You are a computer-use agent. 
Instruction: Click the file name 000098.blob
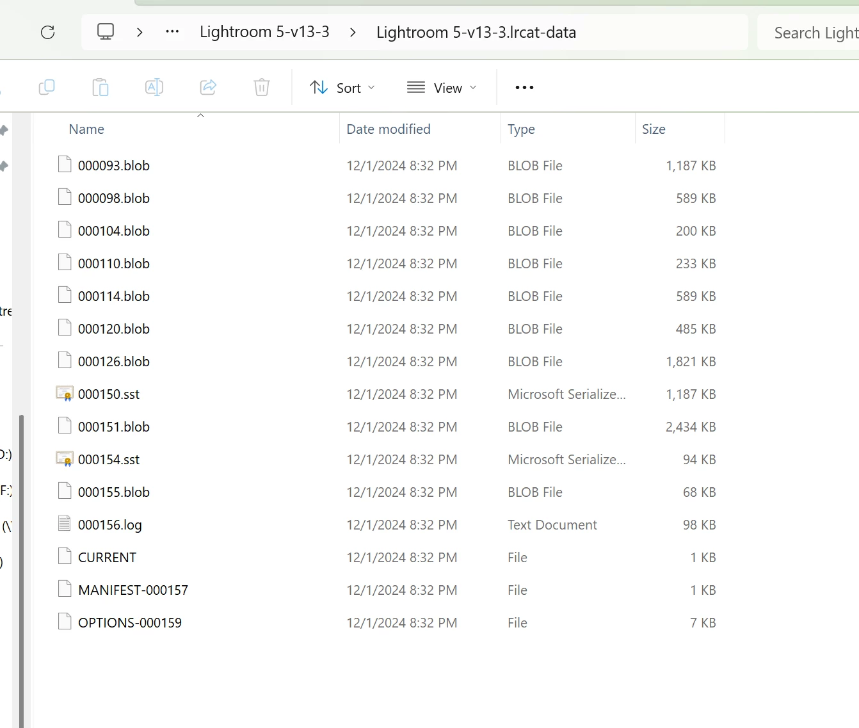[x=114, y=198]
